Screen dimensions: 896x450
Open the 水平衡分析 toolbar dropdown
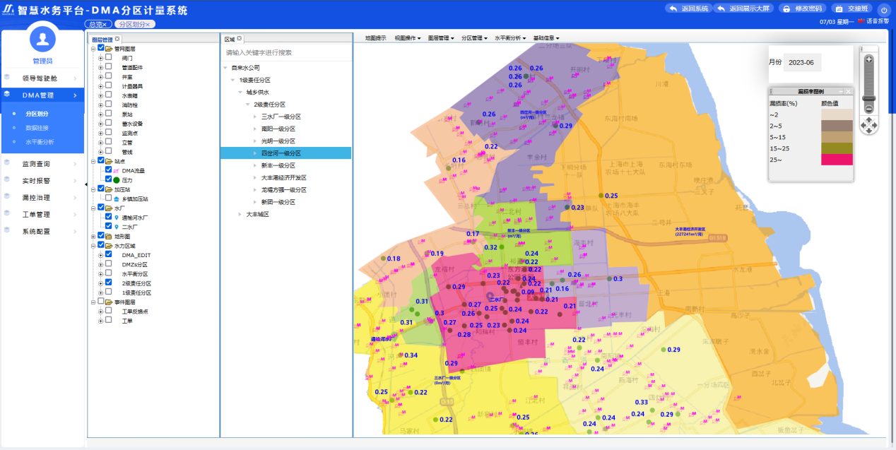click(x=509, y=38)
